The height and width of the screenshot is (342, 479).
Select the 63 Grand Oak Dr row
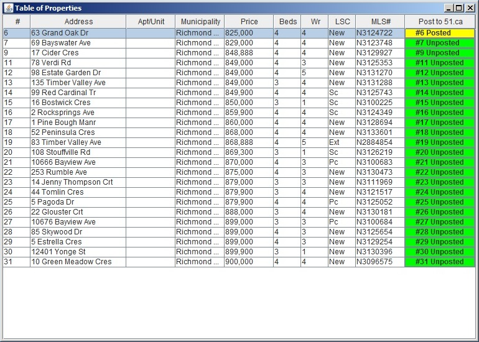(78, 33)
